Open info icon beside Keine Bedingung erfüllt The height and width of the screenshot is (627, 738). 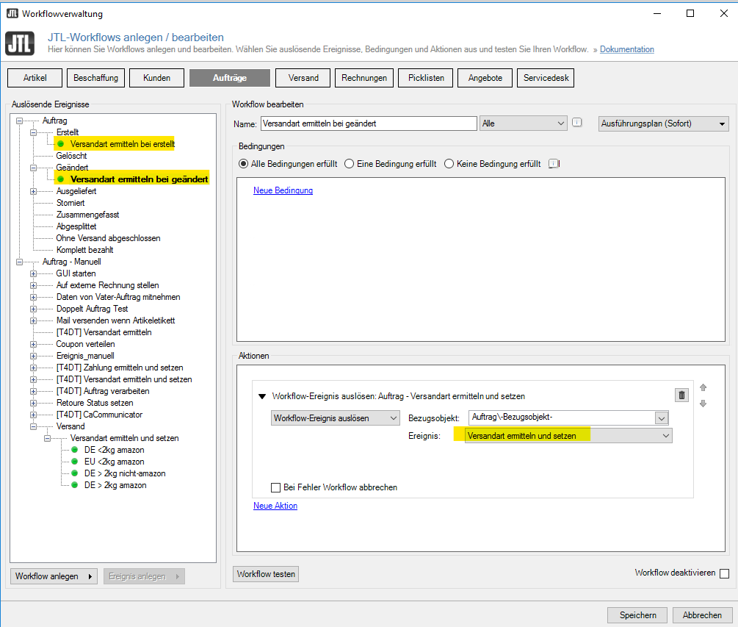554,163
